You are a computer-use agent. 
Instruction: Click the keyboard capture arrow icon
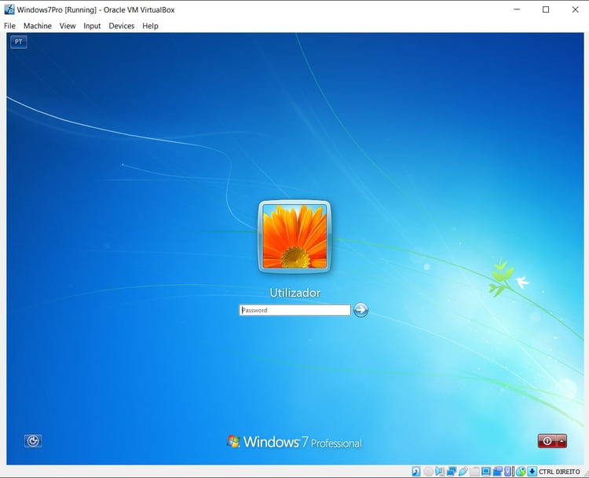click(x=532, y=471)
